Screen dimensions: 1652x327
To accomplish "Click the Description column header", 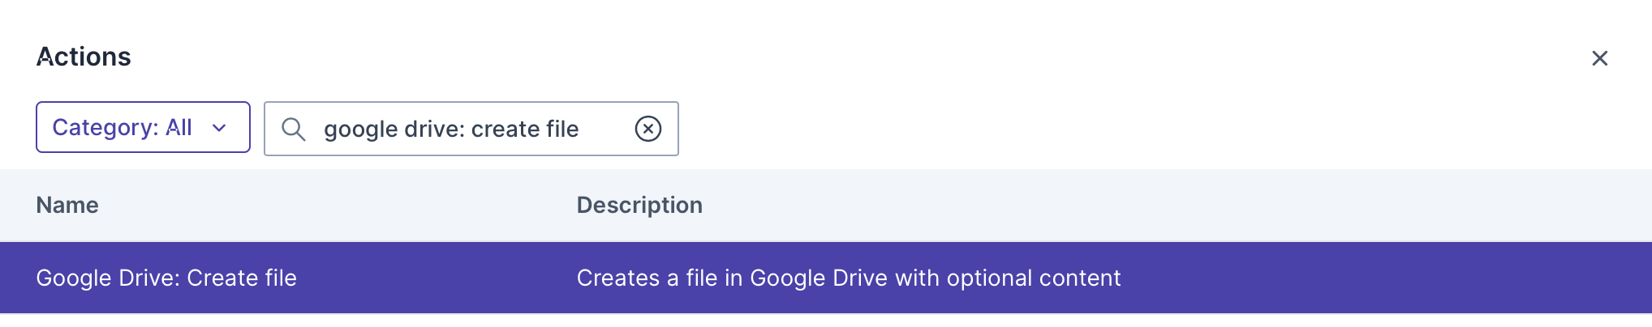I will click(639, 206).
